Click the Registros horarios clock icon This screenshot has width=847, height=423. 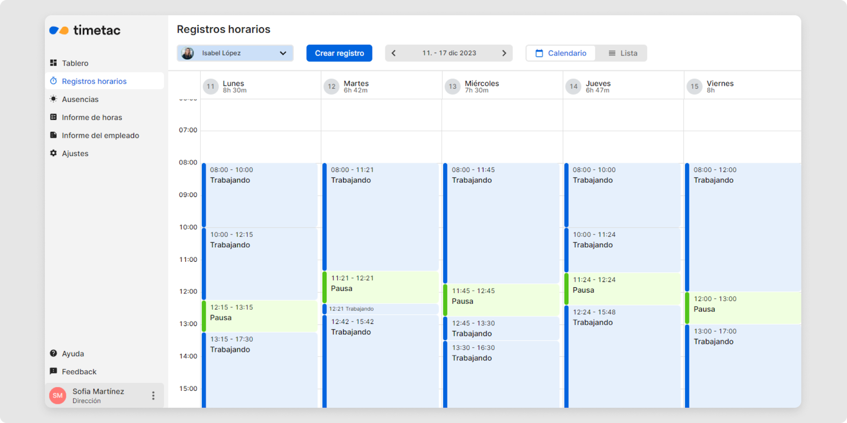click(x=53, y=81)
